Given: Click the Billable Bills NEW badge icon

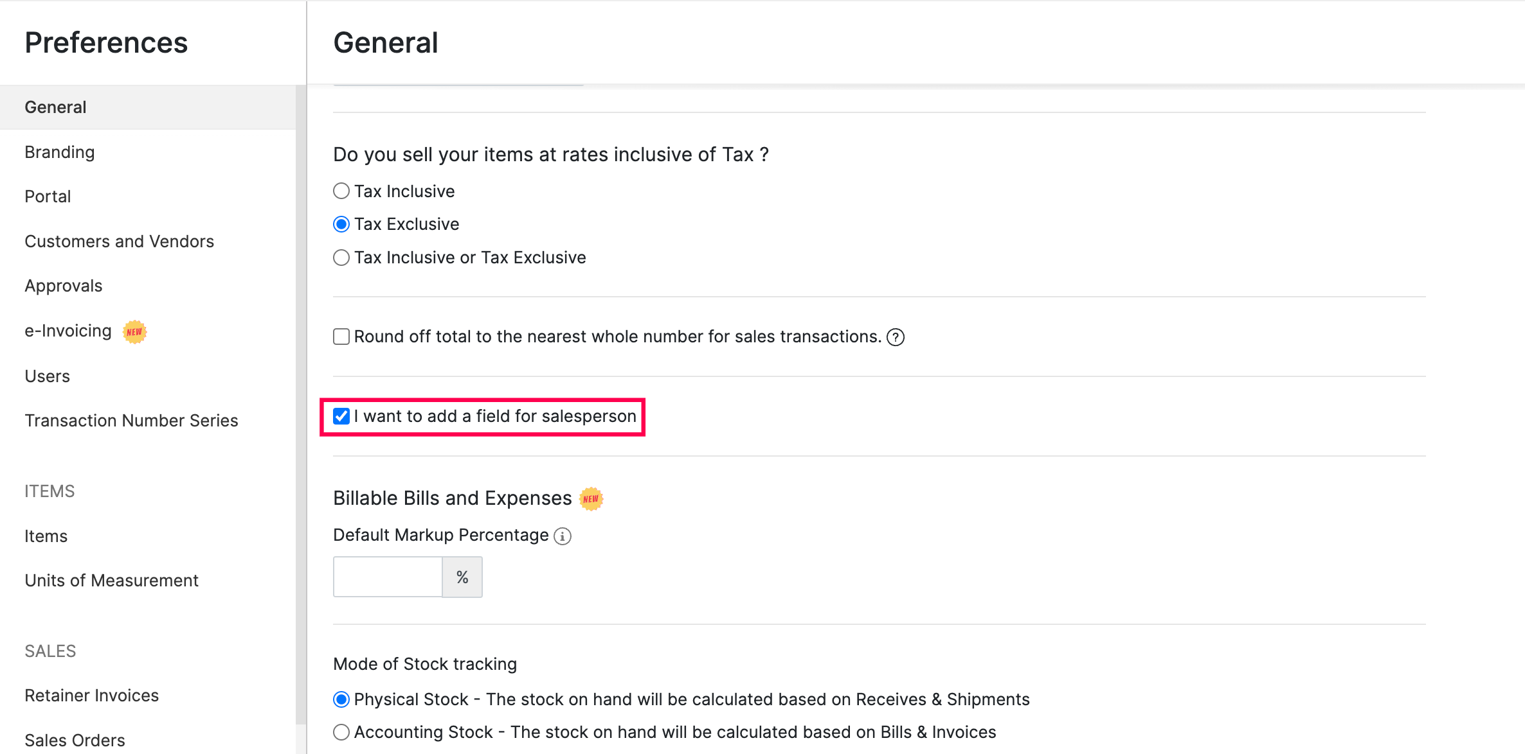Looking at the screenshot, I should [591, 498].
